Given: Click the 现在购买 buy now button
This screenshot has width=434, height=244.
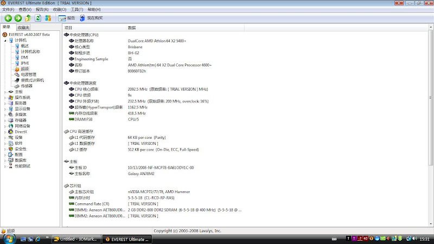Looking at the screenshot, I should (91, 18).
